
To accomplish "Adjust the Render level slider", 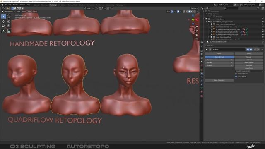I will 219,62.
